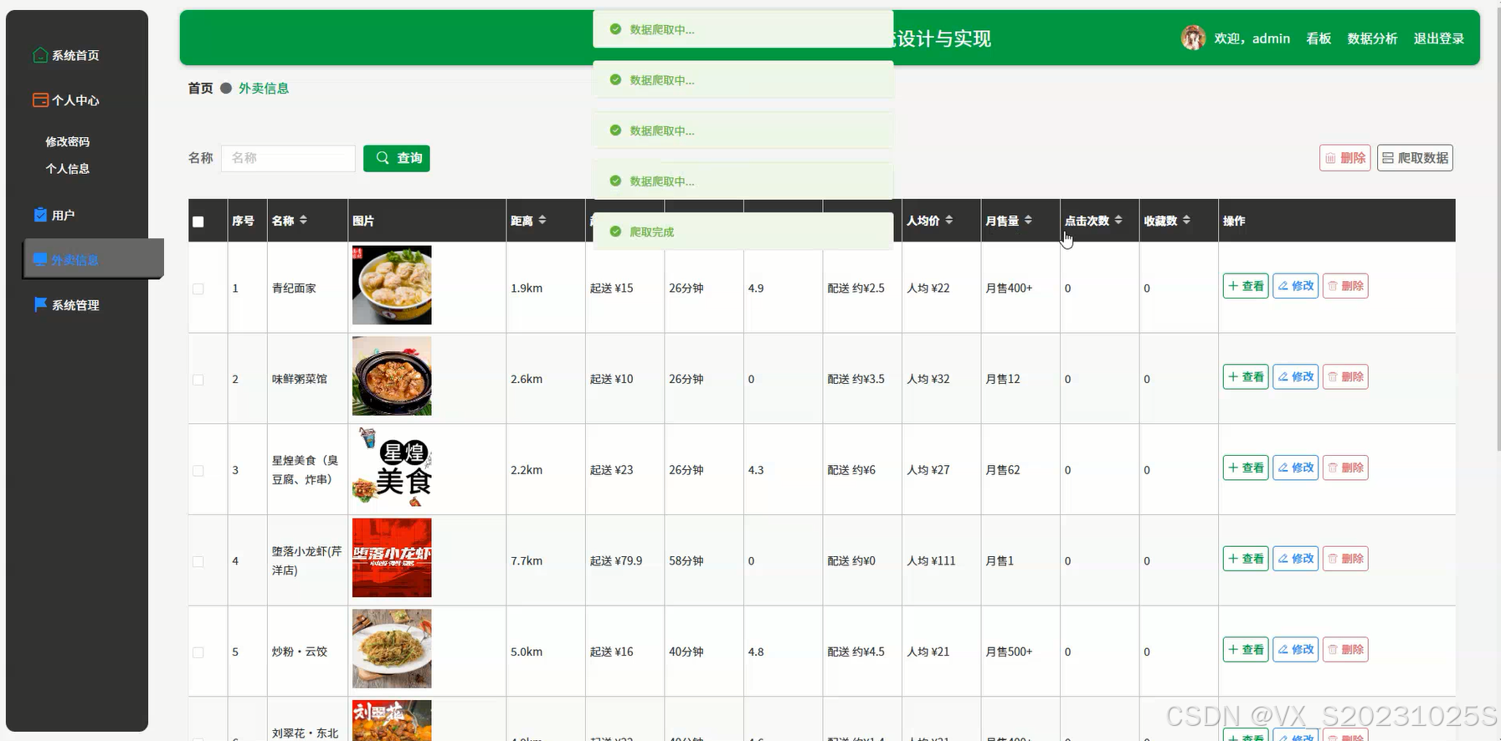
Task: Click 修改 for 青纪面家 row
Action: (1296, 286)
